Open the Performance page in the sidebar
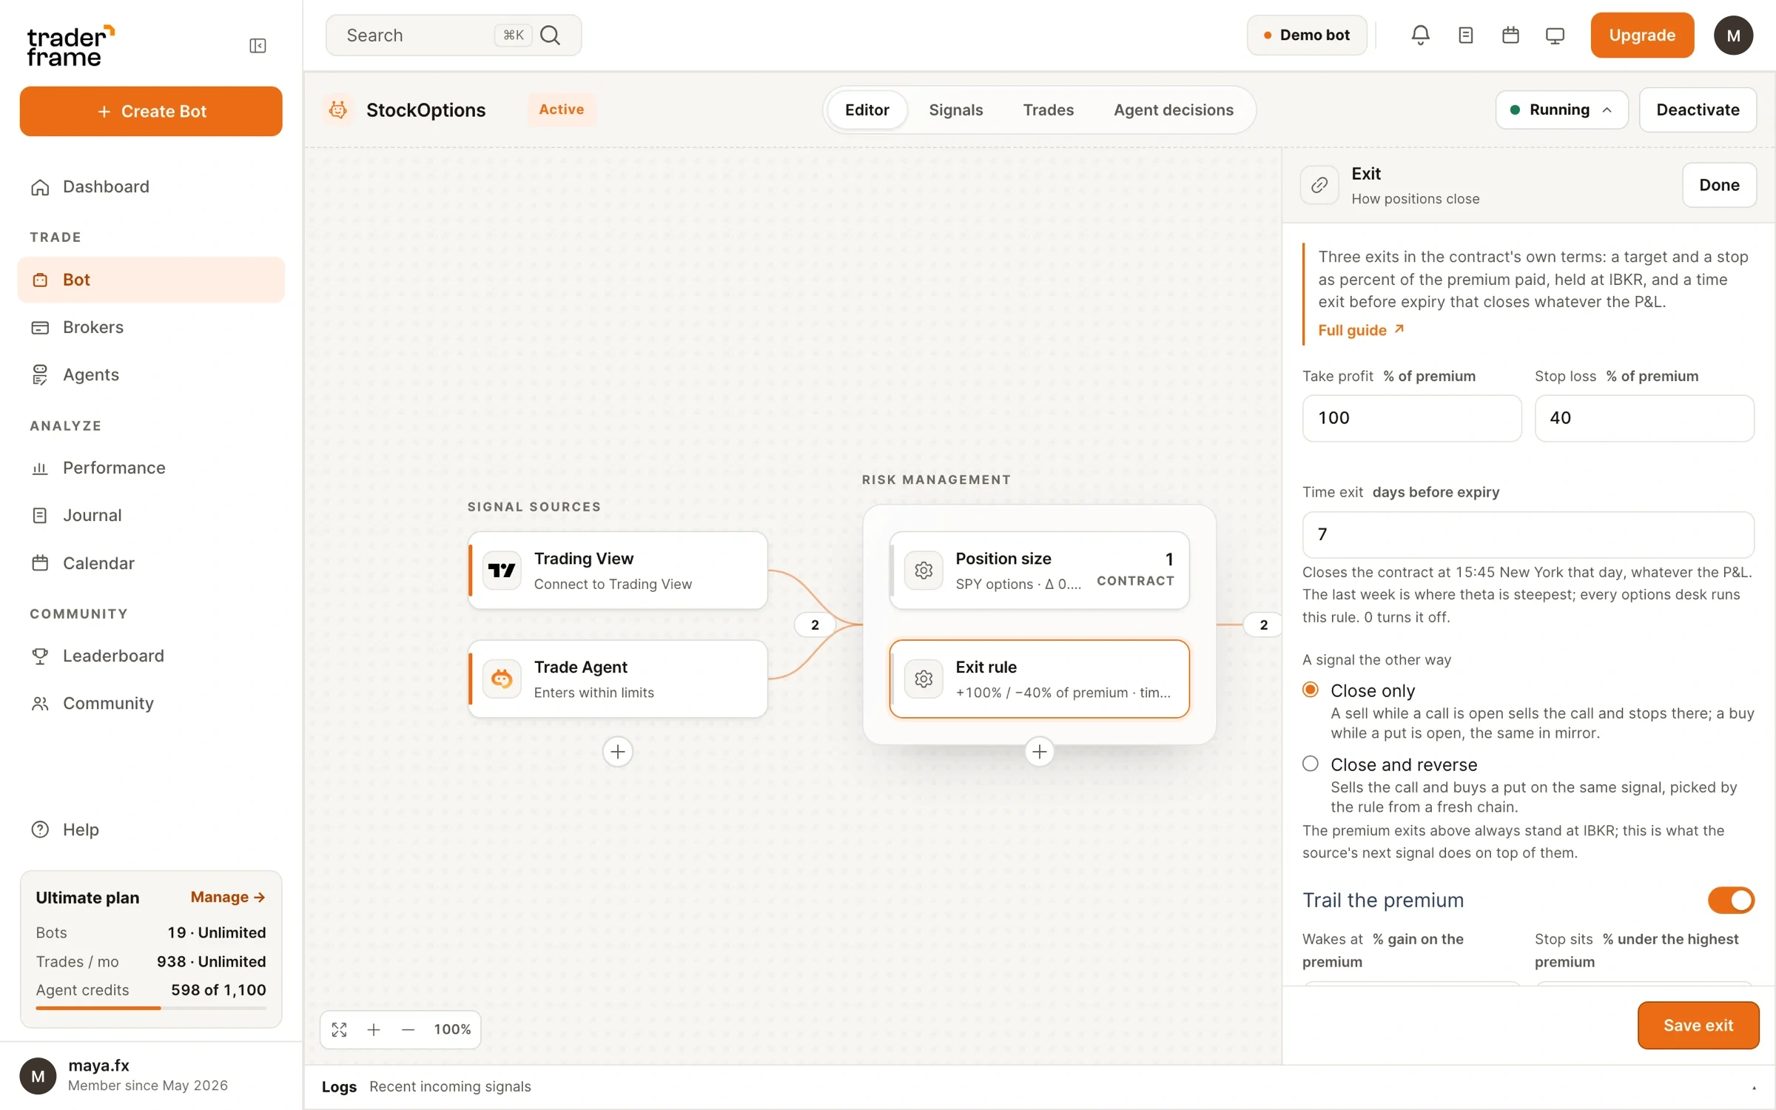Viewport: 1776px width, 1110px height. 151,468
